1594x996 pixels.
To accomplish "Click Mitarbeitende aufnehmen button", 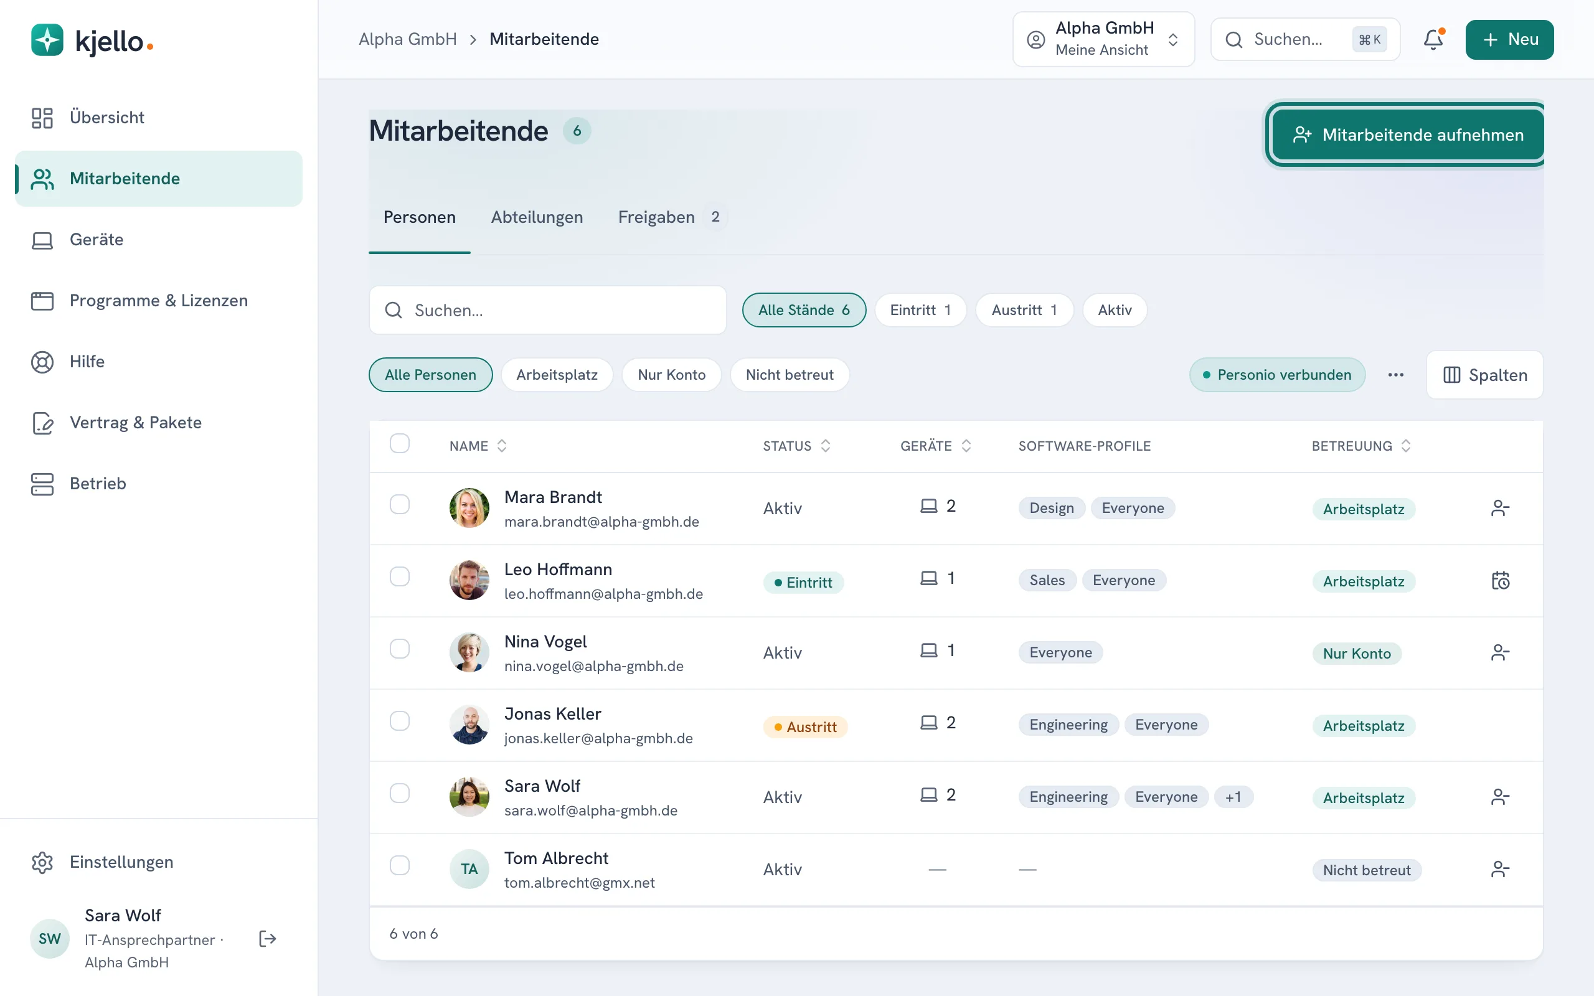I will pyautogui.click(x=1408, y=135).
